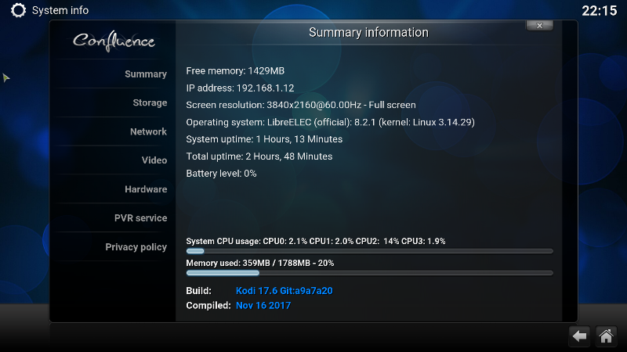Image resolution: width=627 pixels, height=352 pixels.
Task: View PVR service details
Action: click(x=141, y=218)
